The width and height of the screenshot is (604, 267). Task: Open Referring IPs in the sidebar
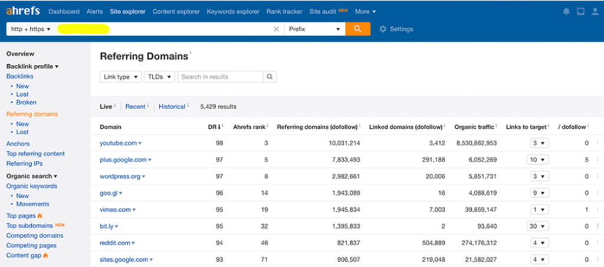(24, 163)
